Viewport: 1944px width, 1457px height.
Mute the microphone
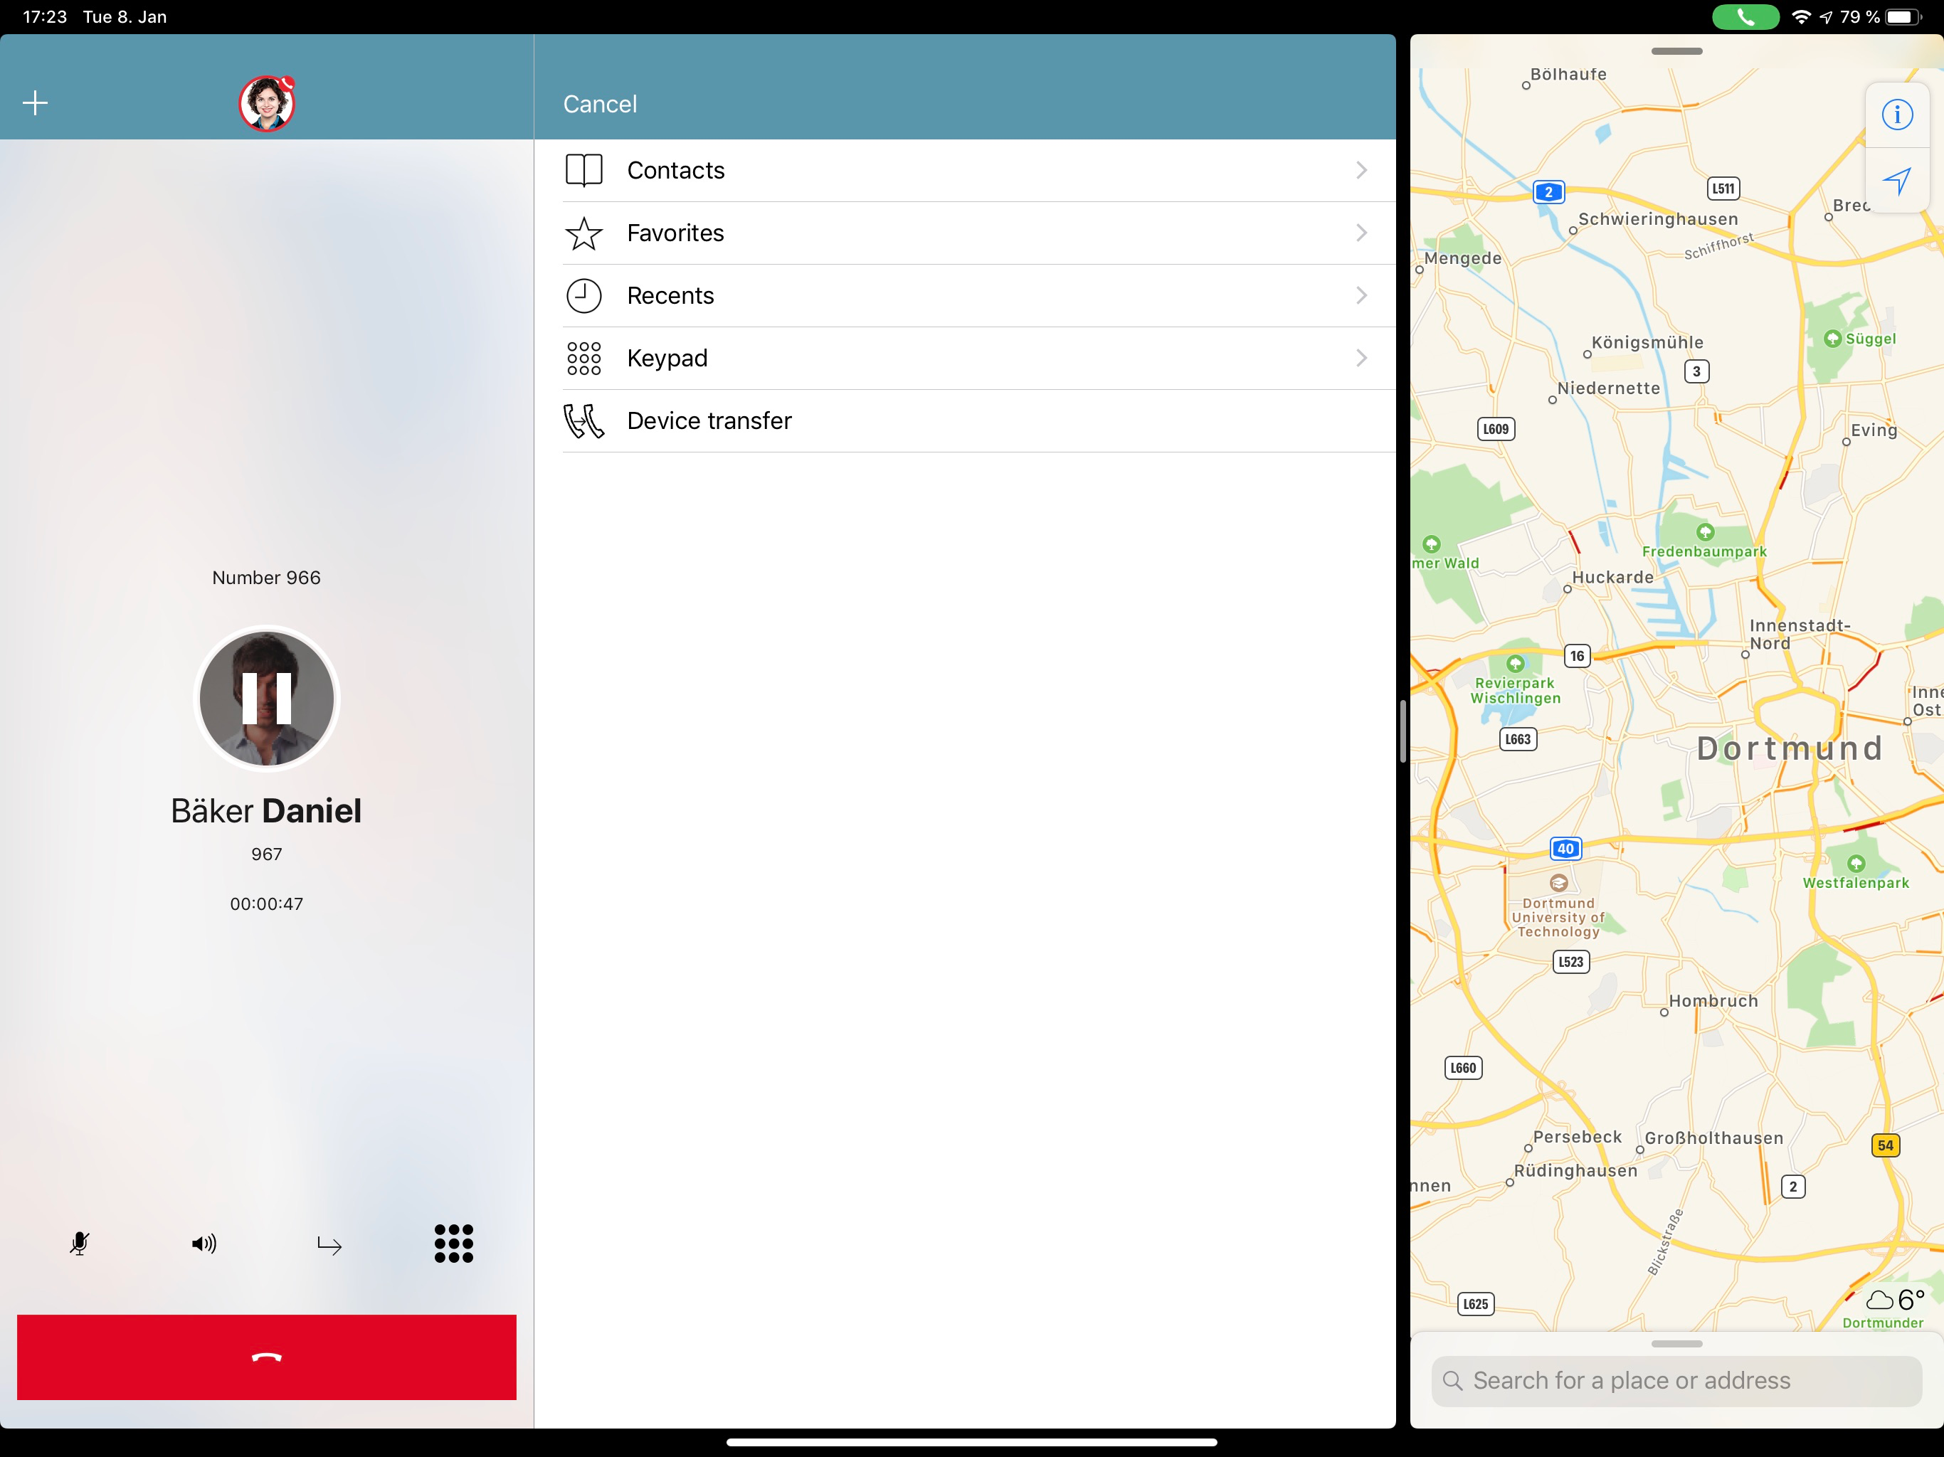pyautogui.click(x=79, y=1244)
